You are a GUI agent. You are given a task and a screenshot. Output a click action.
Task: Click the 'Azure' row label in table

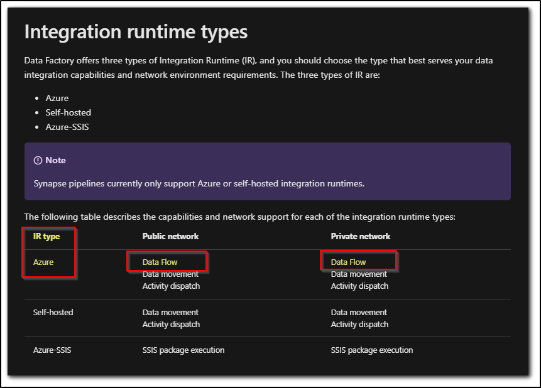tap(43, 262)
